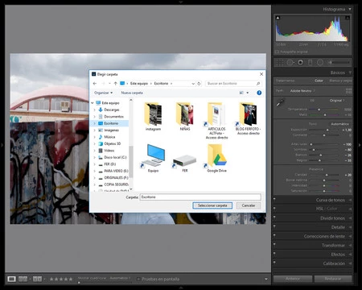Click Seleccionar carpeta button
This screenshot has height=290, width=362.
(212, 205)
